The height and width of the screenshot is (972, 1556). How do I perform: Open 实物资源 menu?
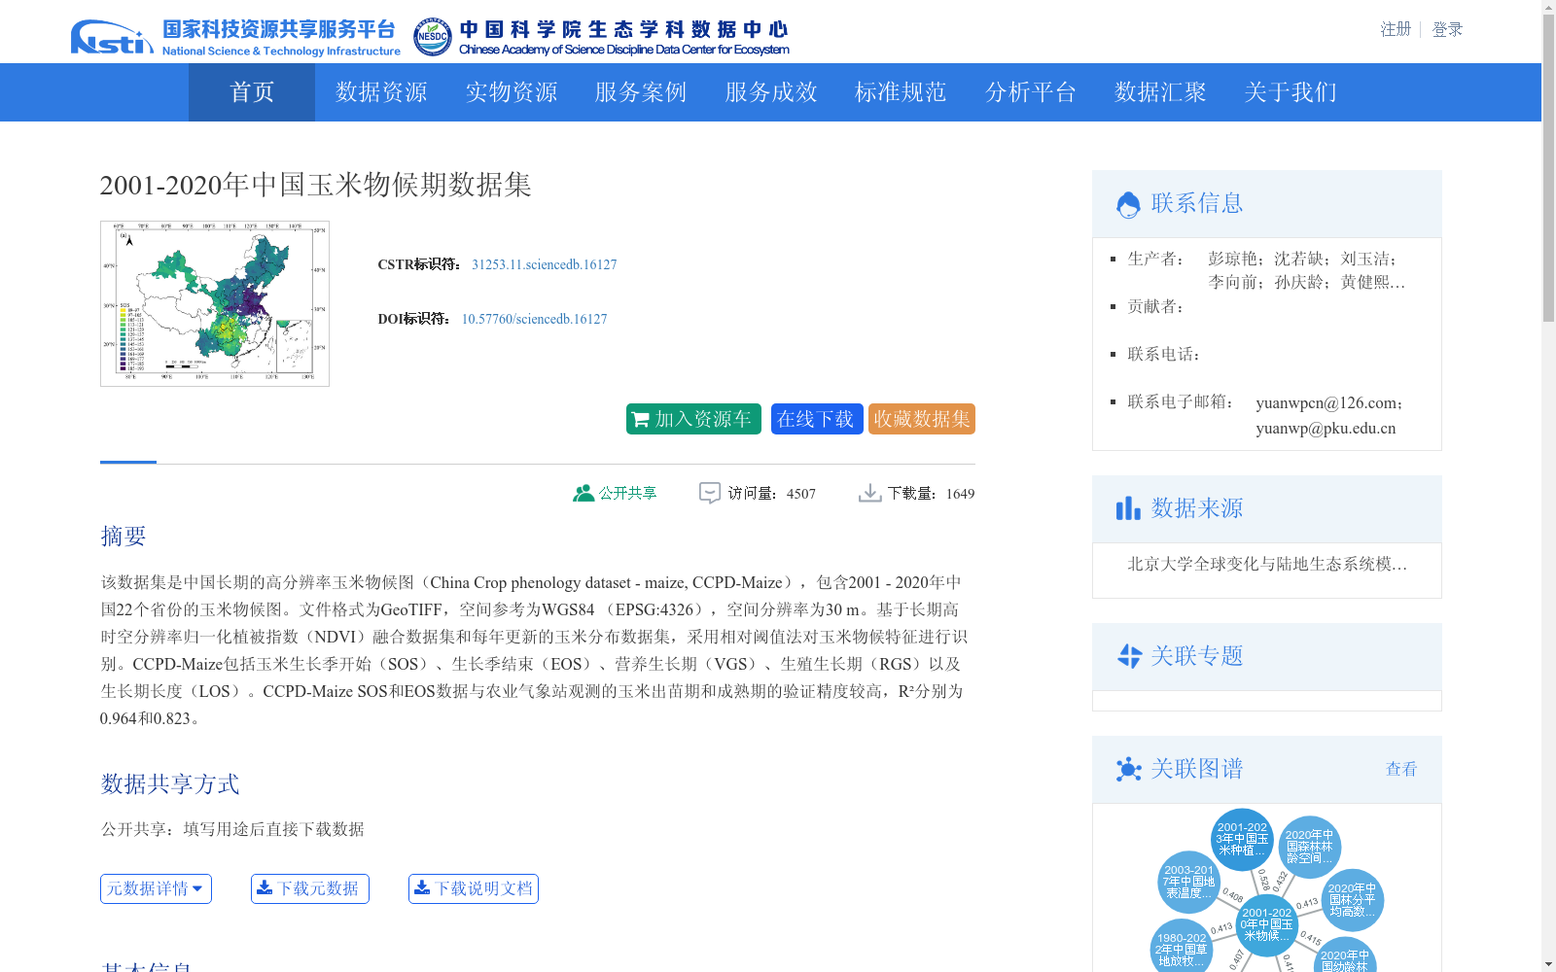pos(512,92)
